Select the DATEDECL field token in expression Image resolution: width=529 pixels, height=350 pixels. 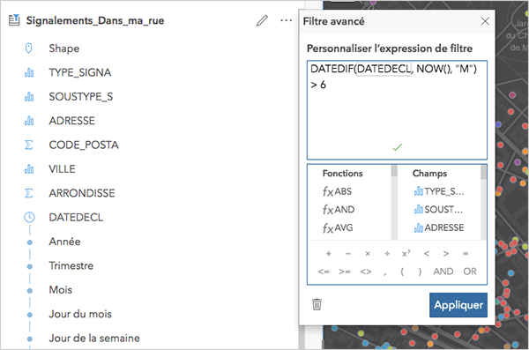[x=384, y=69]
